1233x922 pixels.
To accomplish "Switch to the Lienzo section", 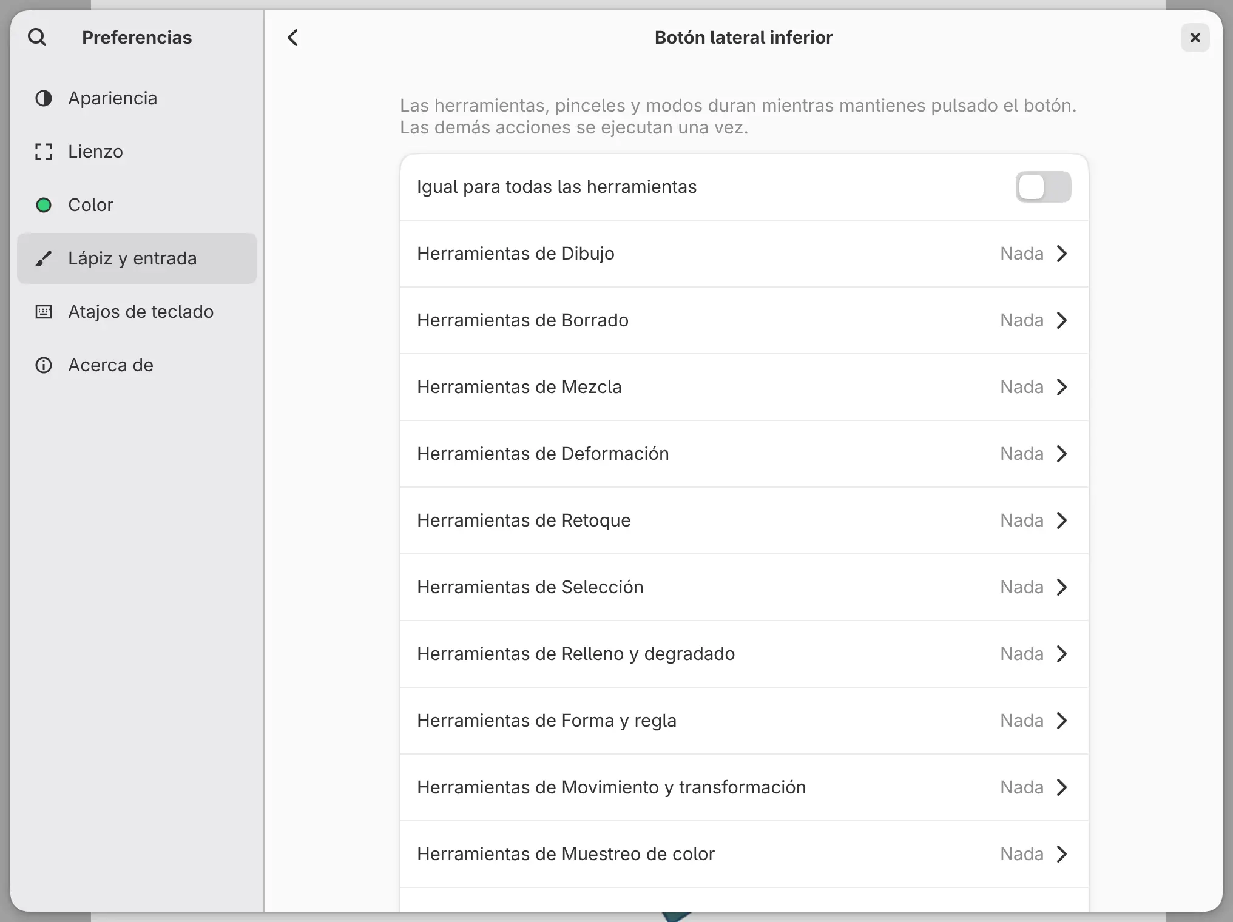I will click(137, 152).
